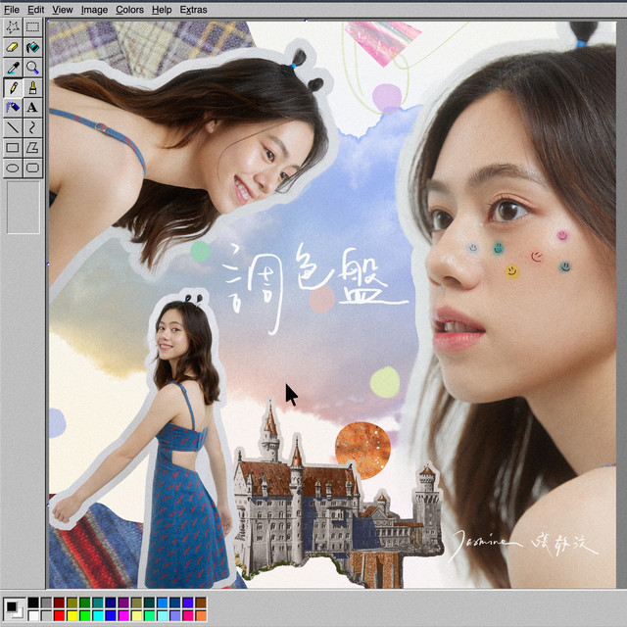Click the foreground/background color indicator box
Image resolution: width=627 pixels, height=627 pixels.
coord(13,608)
